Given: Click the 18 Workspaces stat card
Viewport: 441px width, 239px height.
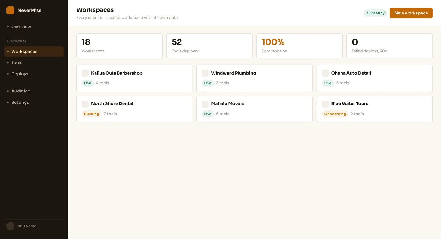Looking at the screenshot, I should pyautogui.click(x=119, y=46).
